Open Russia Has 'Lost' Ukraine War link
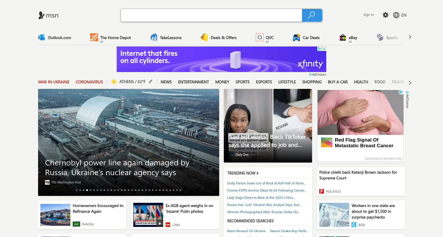Viewport: 443px width, 237px height. (264, 205)
